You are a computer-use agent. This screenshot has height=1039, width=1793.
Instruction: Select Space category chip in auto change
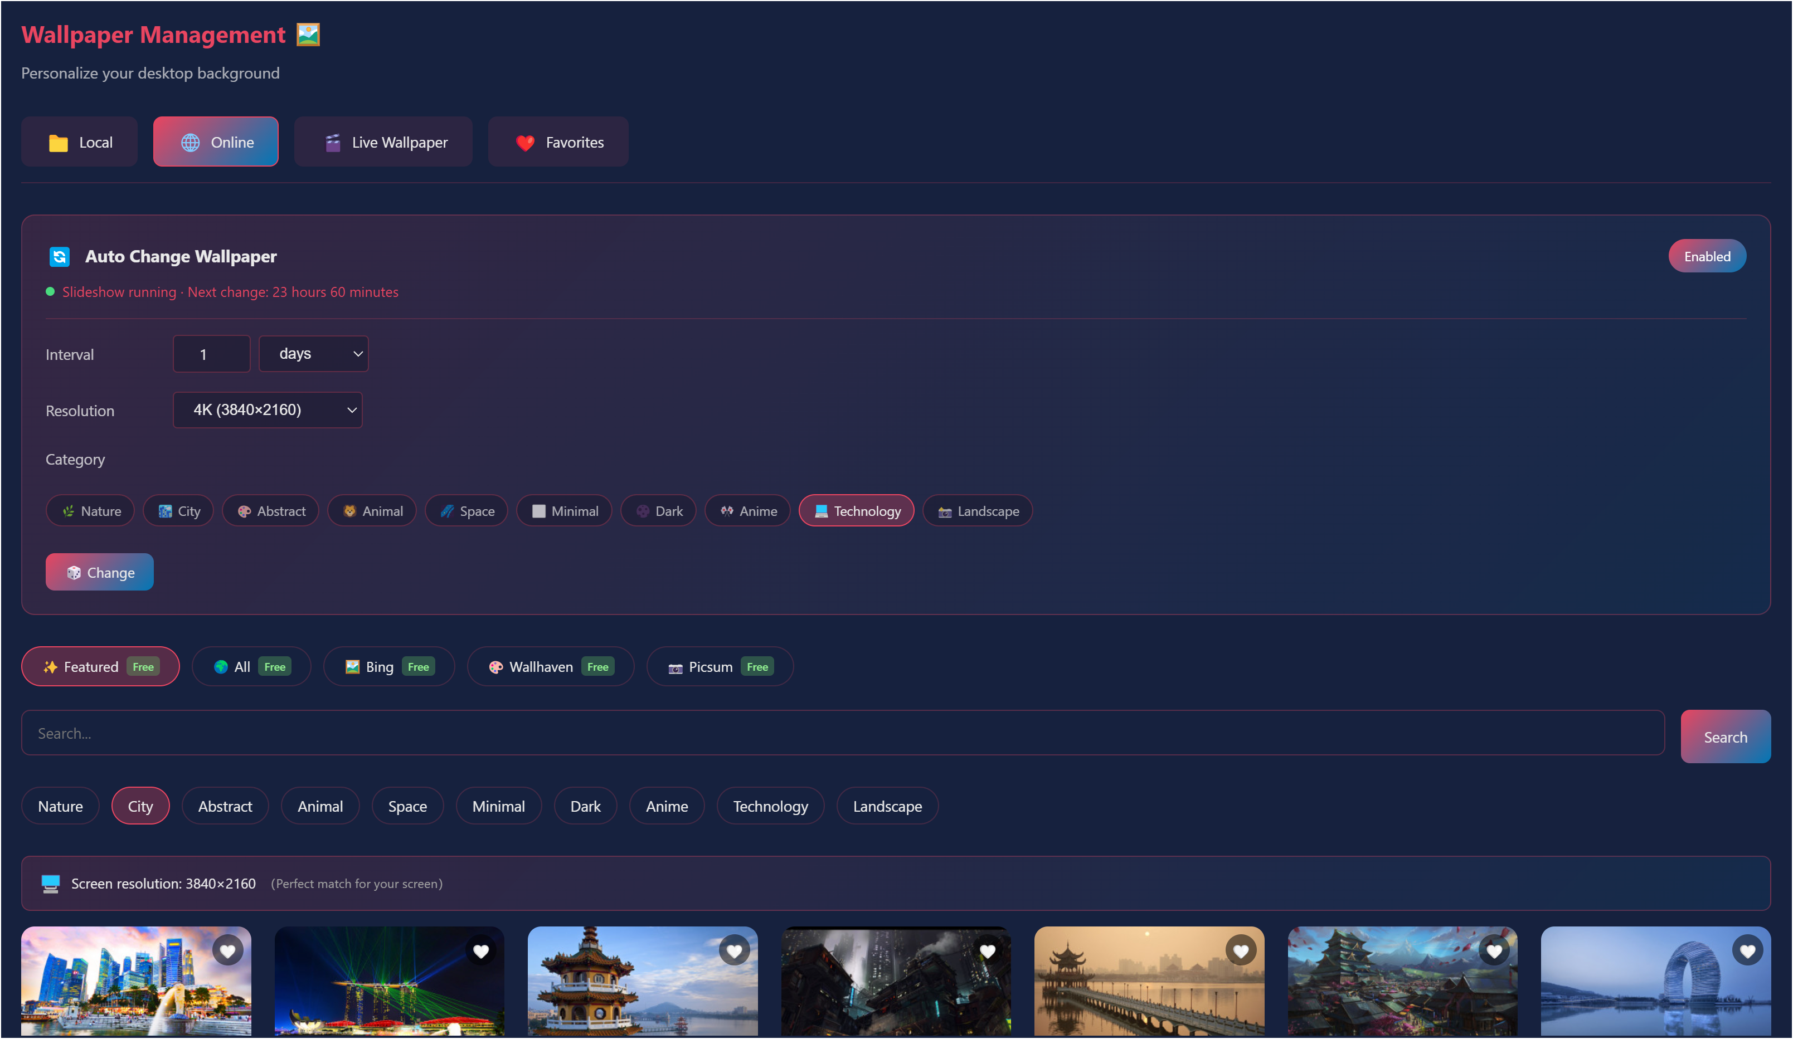coord(466,511)
